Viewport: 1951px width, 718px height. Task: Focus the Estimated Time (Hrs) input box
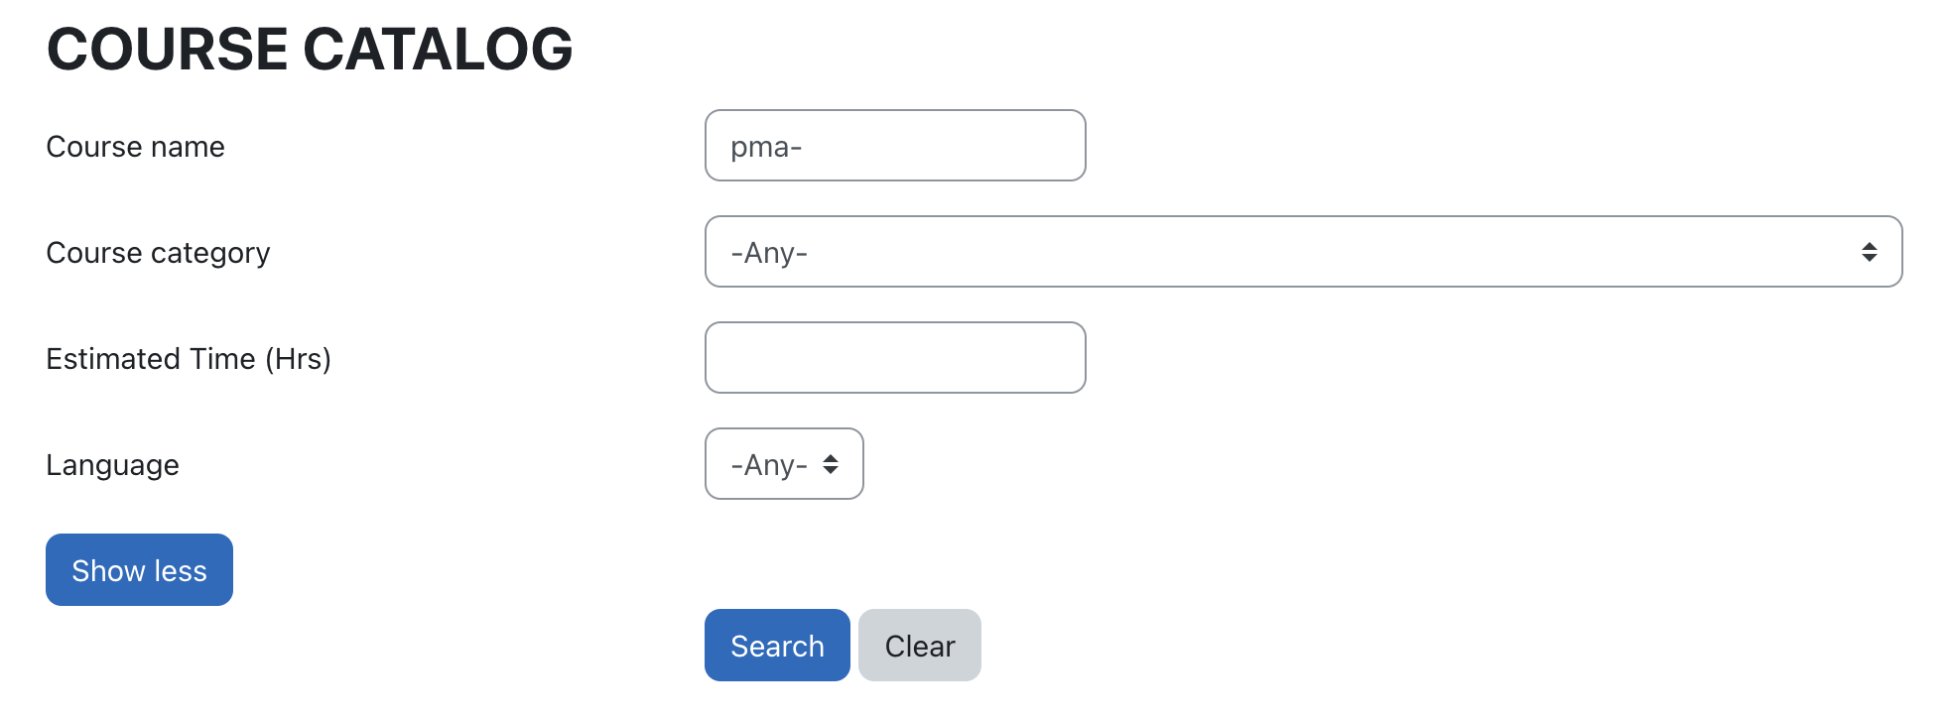pyautogui.click(x=894, y=358)
